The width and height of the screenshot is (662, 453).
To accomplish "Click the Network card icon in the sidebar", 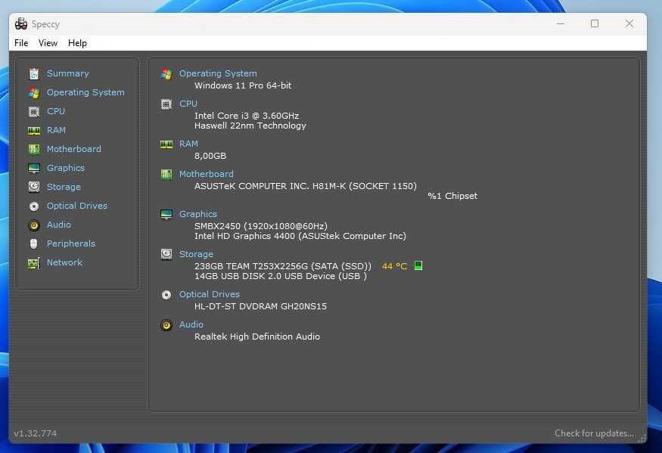I will (x=34, y=263).
